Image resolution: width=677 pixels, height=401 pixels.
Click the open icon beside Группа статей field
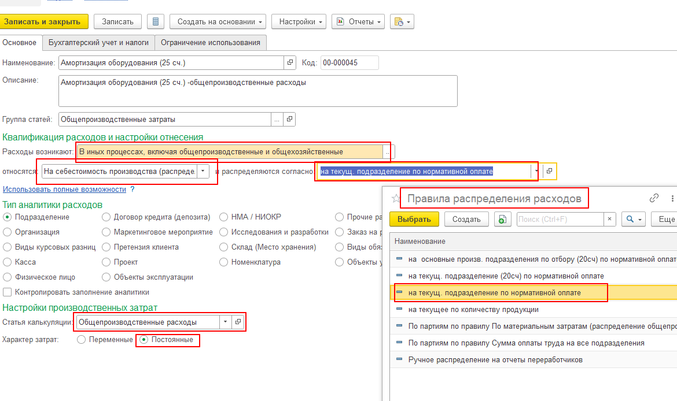pos(290,120)
